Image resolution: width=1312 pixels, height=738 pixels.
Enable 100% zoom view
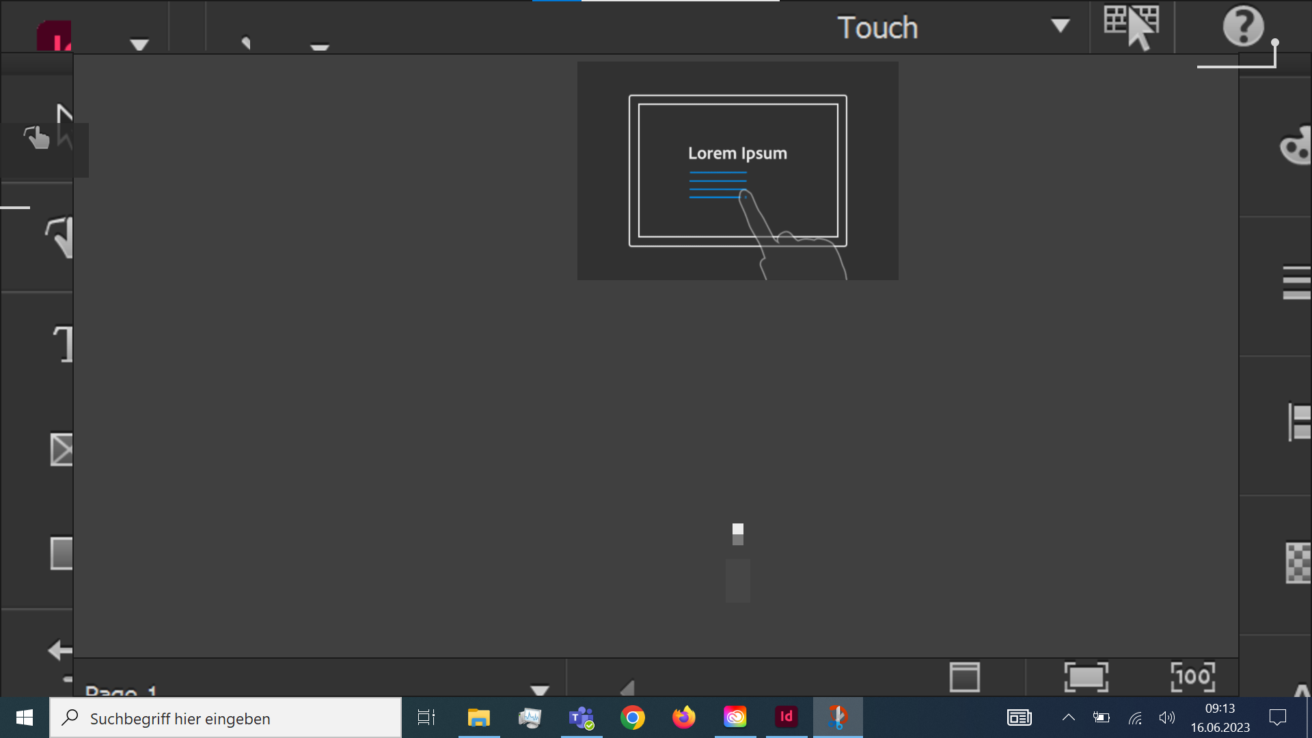[x=1191, y=677]
